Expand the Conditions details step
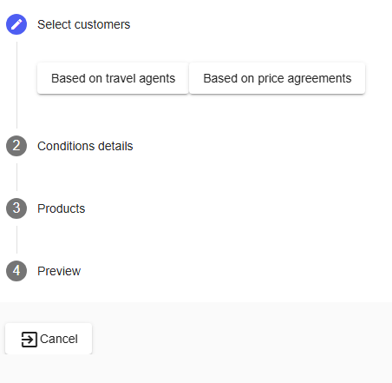 pyautogui.click(x=85, y=146)
